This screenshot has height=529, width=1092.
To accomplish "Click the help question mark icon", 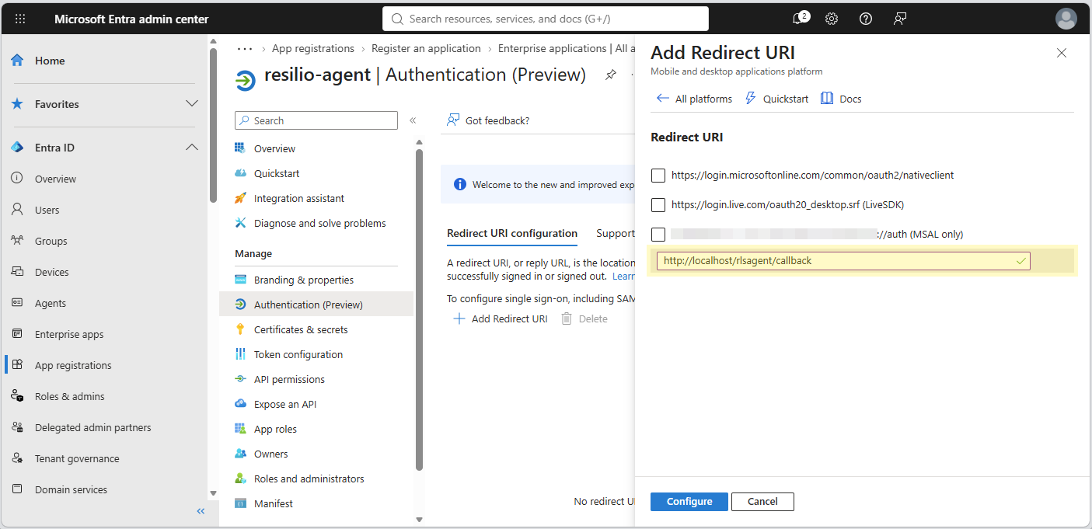I will tap(866, 19).
